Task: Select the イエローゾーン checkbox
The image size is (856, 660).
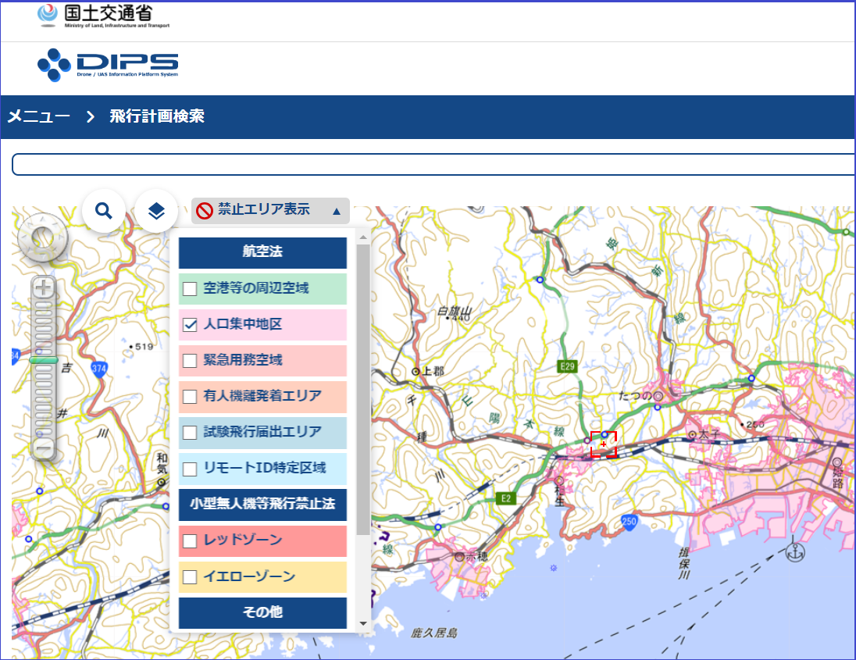Action: click(x=190, y=577)
